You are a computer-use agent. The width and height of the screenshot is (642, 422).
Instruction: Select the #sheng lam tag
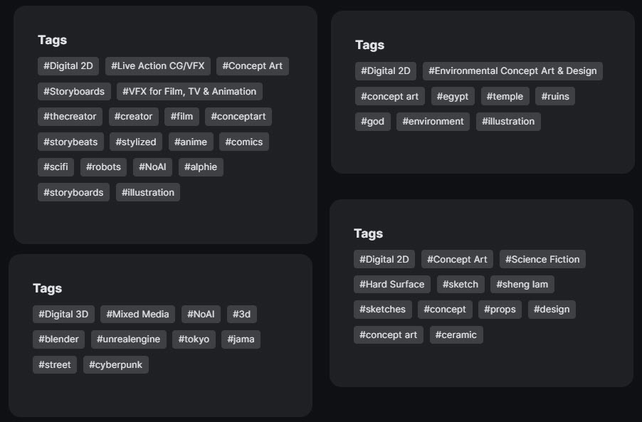point(522,284)
